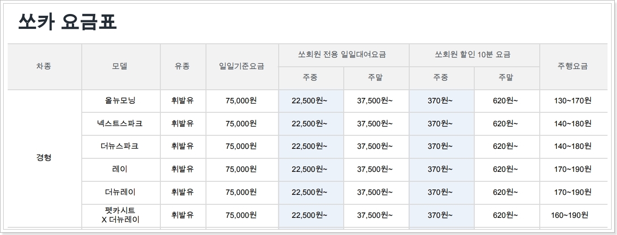This screenshot has width=617, height=235.
Task: Click 휘발유 in the 올뉴모닝 row
Action: 182,101
